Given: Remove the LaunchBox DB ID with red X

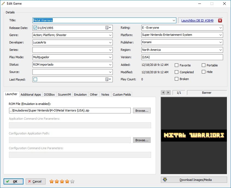Looking at the screenshot, I should point(220,20).
